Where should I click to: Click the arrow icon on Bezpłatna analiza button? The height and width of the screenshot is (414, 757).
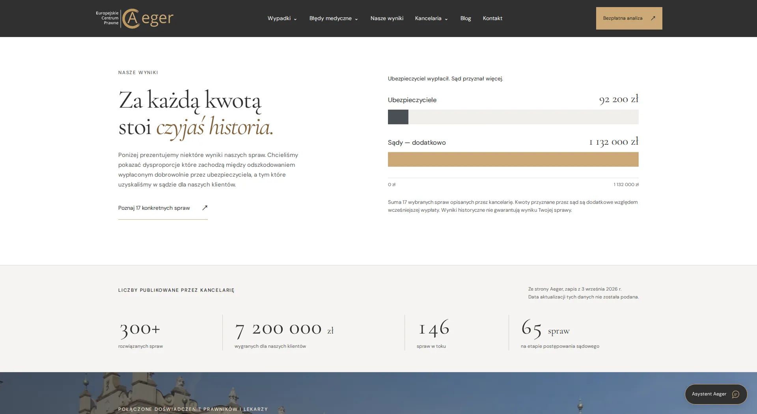tap(653, 18)
